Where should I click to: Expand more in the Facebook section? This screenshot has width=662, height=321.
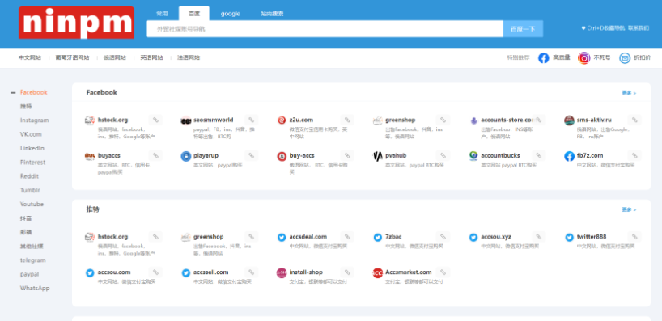(x=629, y=93)
